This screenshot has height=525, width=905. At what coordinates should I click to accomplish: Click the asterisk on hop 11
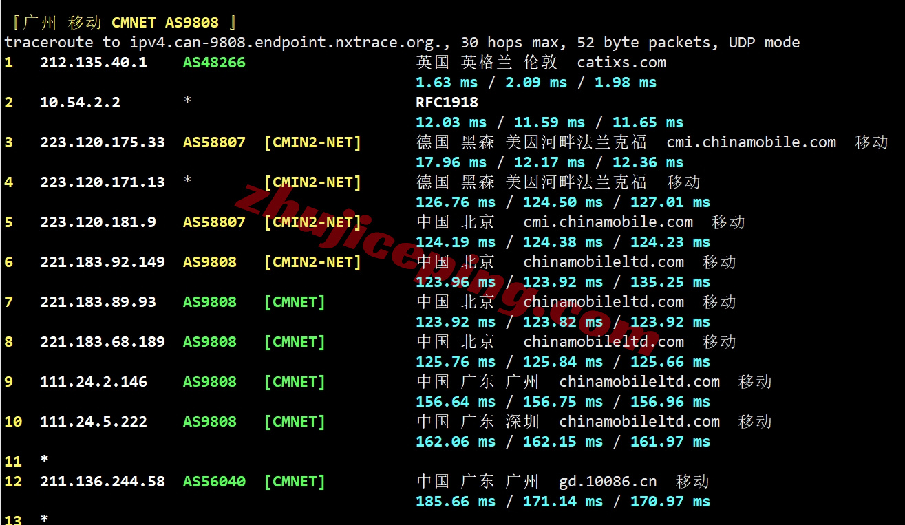45,458
